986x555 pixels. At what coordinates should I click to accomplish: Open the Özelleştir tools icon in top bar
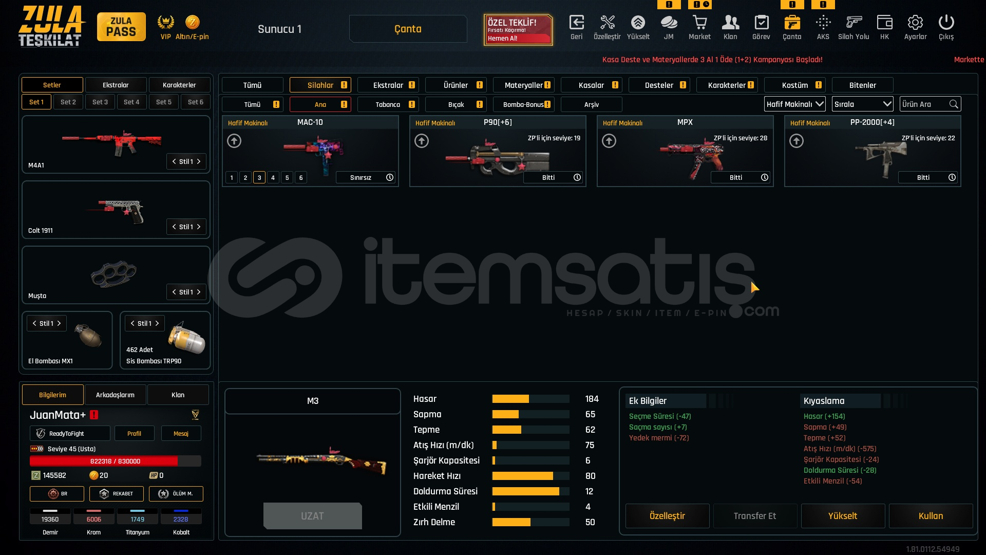607,23
